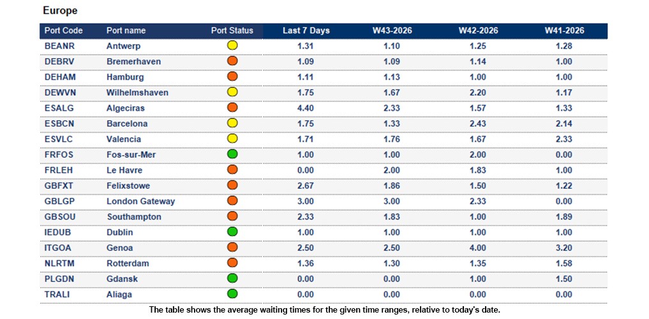Click the Le Havre port name

(124, 170)
